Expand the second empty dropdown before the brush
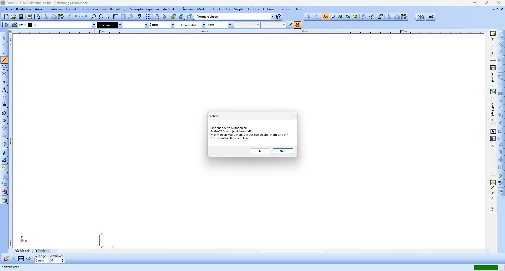The image size is (505, 271). tap(284, 25)
